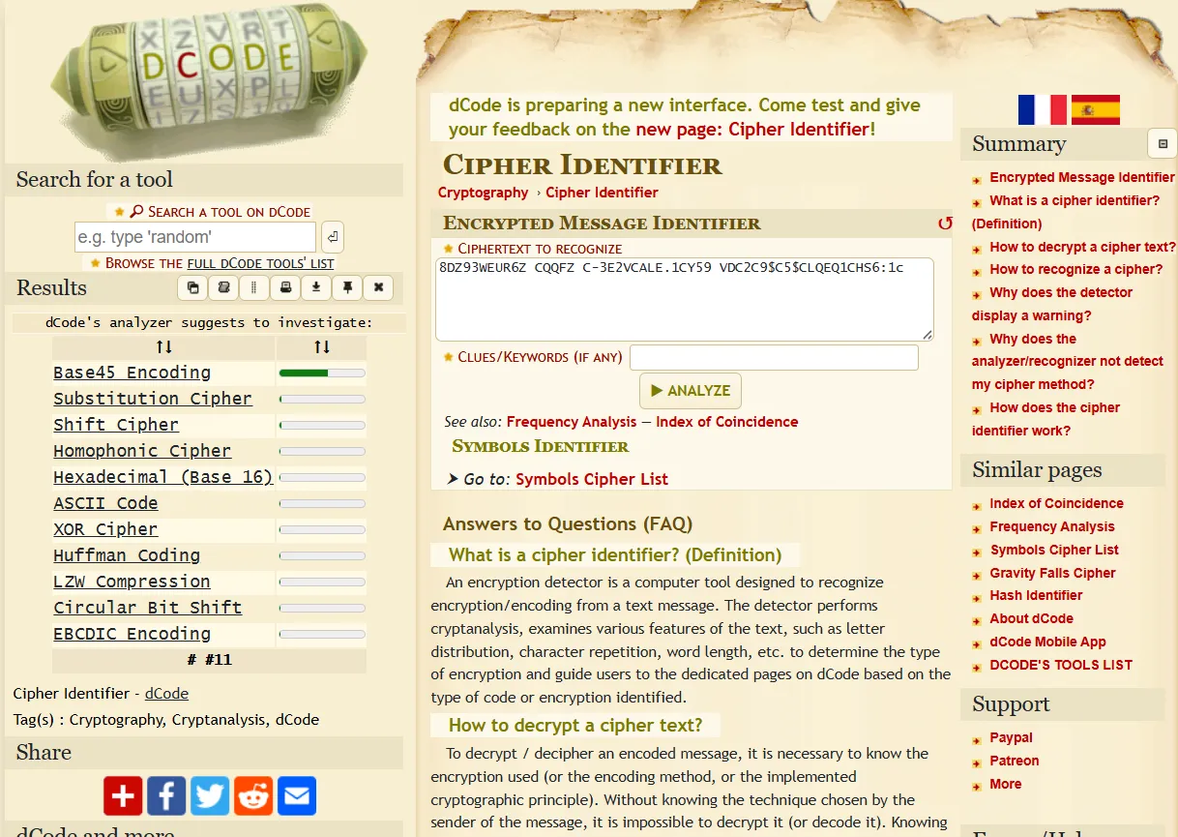The height and width of the screenshot is (837, 1178).
Task: Click the Base45 Encoding confidence bar
Action: tap(322, 373)
